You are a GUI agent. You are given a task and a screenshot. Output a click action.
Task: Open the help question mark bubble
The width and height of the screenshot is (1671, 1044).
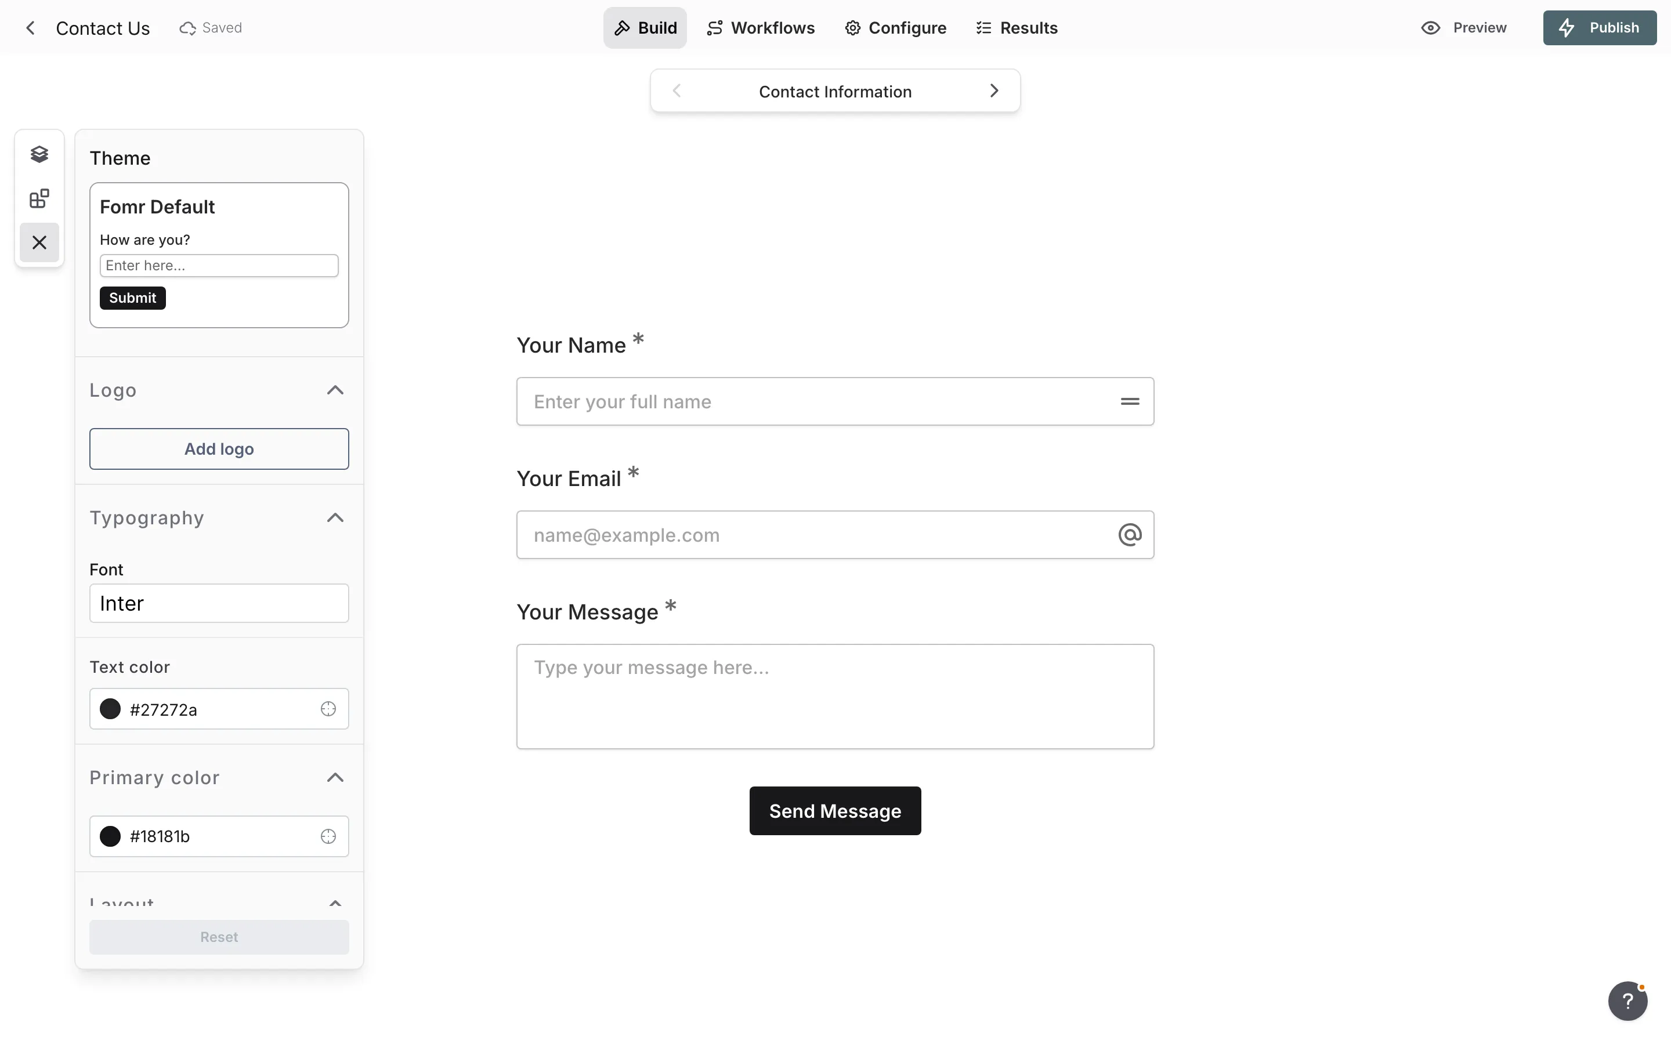(1627, 1000)
